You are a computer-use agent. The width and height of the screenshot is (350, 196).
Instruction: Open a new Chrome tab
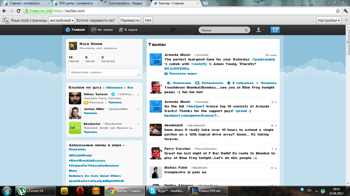tap(205, 4)
